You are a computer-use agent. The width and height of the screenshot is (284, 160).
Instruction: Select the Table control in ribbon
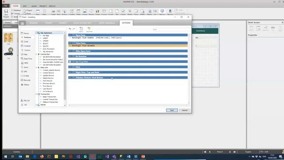click(x=78, y=12)
